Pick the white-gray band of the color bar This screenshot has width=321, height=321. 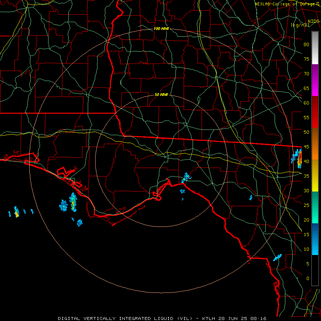tap(315, 48)
